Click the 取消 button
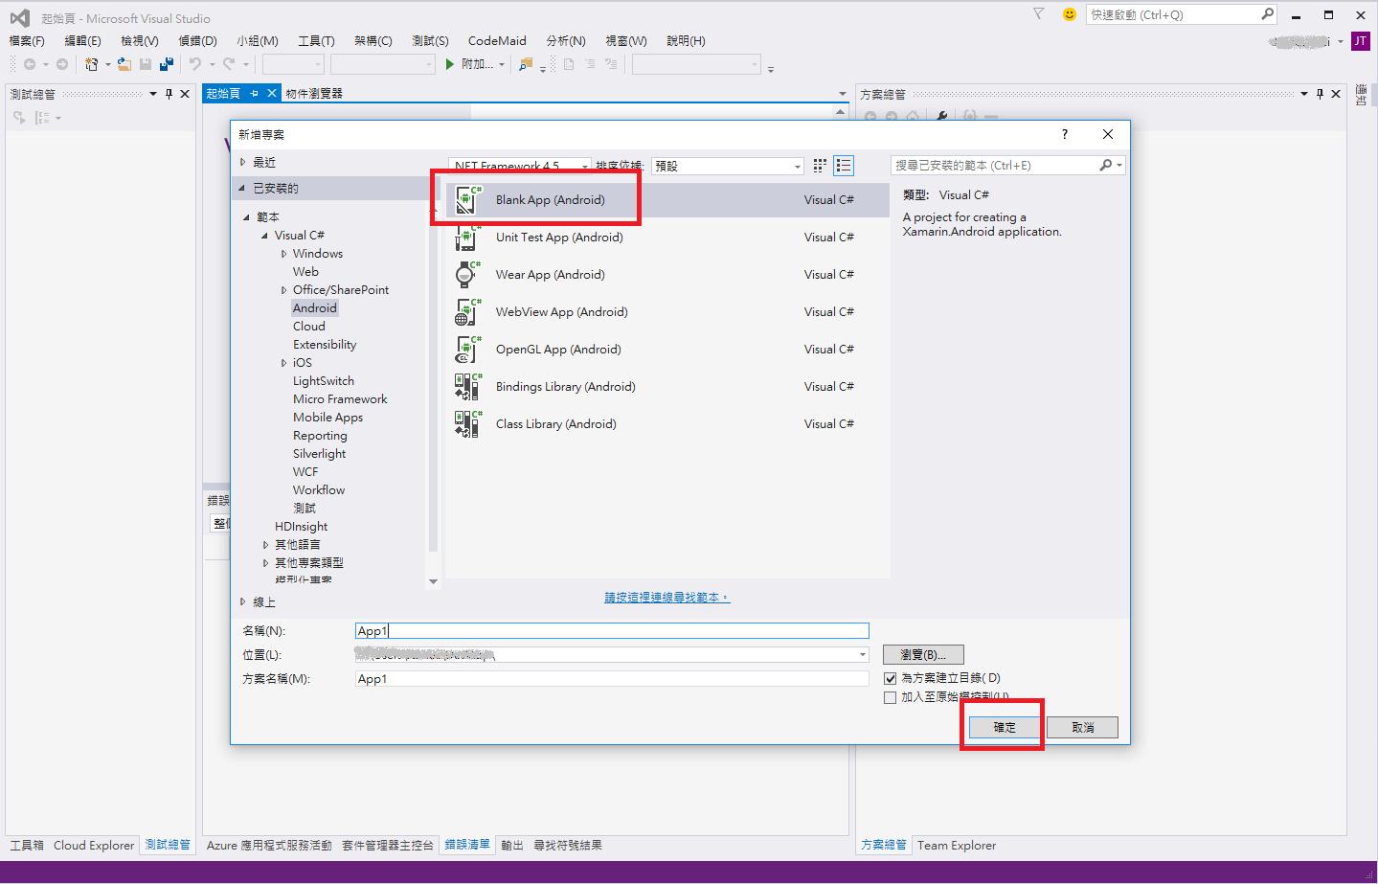 [x=1082, y=727]
